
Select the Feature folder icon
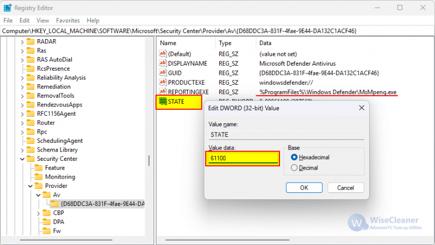39,168
